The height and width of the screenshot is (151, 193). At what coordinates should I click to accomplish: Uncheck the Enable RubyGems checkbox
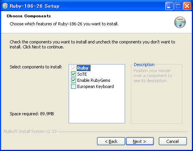[73, 80]
